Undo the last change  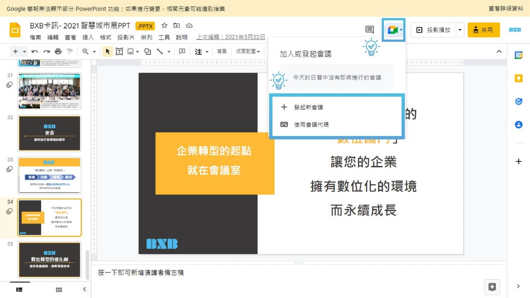pyautogui.click(x=35, y=51)
